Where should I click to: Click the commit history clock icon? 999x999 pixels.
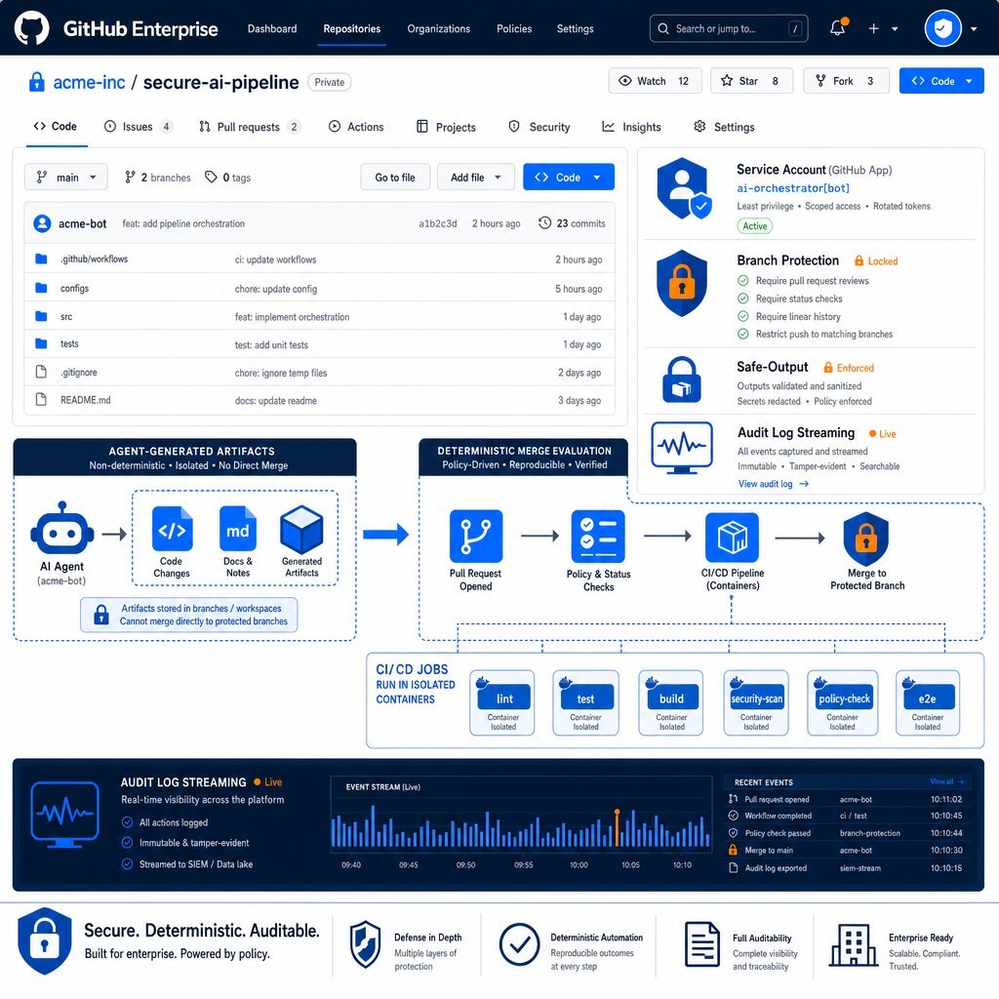tap(544, 223)
